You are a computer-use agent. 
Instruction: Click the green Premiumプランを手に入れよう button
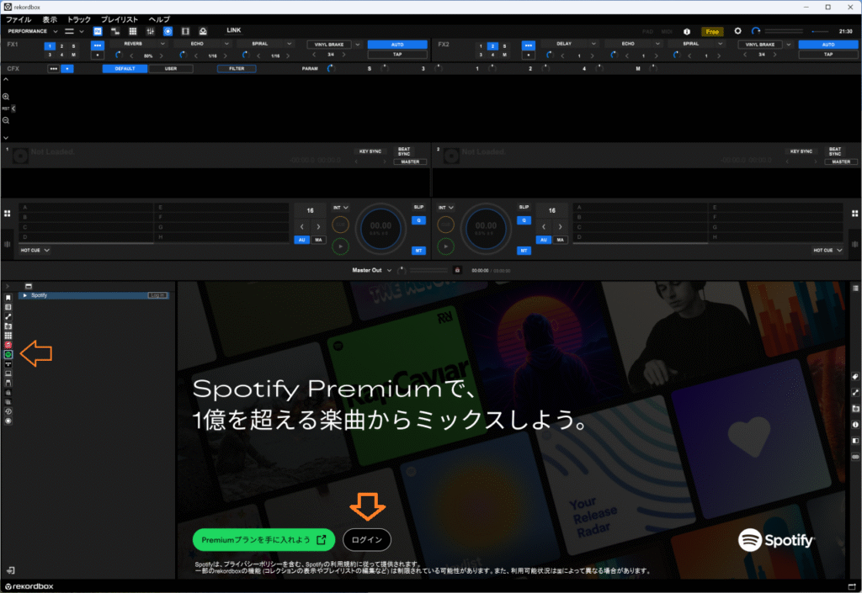[263, 539]
